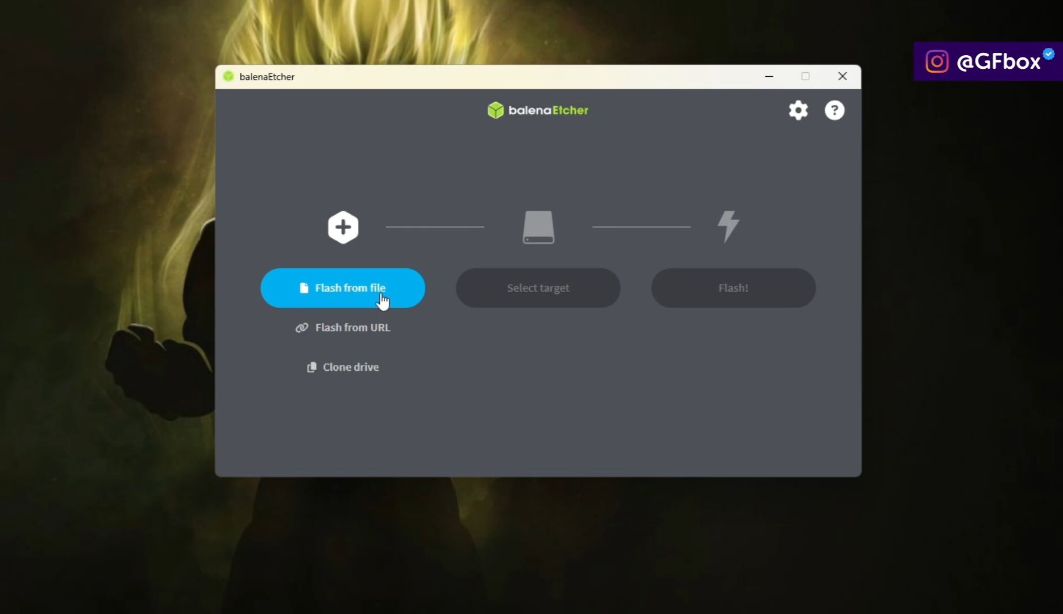Choose Flash from URL option
Image resolution: width=1063 pixels, height=614 pixels.
tap(352, 327)
